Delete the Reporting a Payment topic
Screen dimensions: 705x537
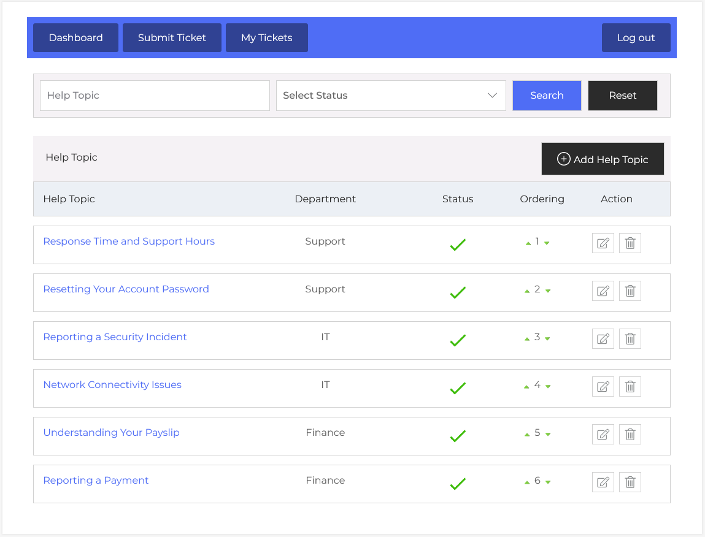[x=630, y=482]
